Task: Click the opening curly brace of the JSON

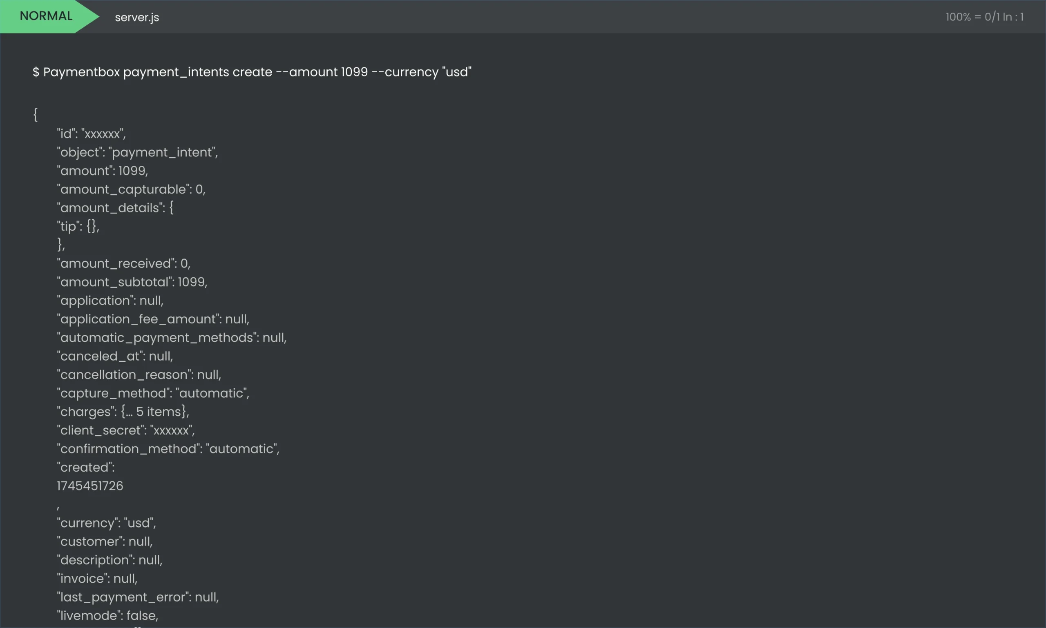Action: (x=36, y=115)
